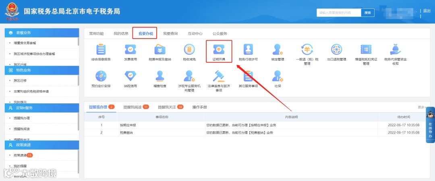Viewport: 435px width, 181px height.
Task: Open 增量房交易套餐 sidebar item
Action: pyautogui.click(x=25, y=43)
